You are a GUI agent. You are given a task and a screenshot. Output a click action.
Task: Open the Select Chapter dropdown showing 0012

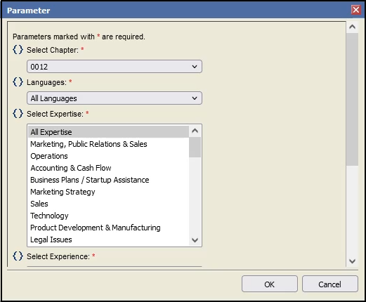pos(115,67)
